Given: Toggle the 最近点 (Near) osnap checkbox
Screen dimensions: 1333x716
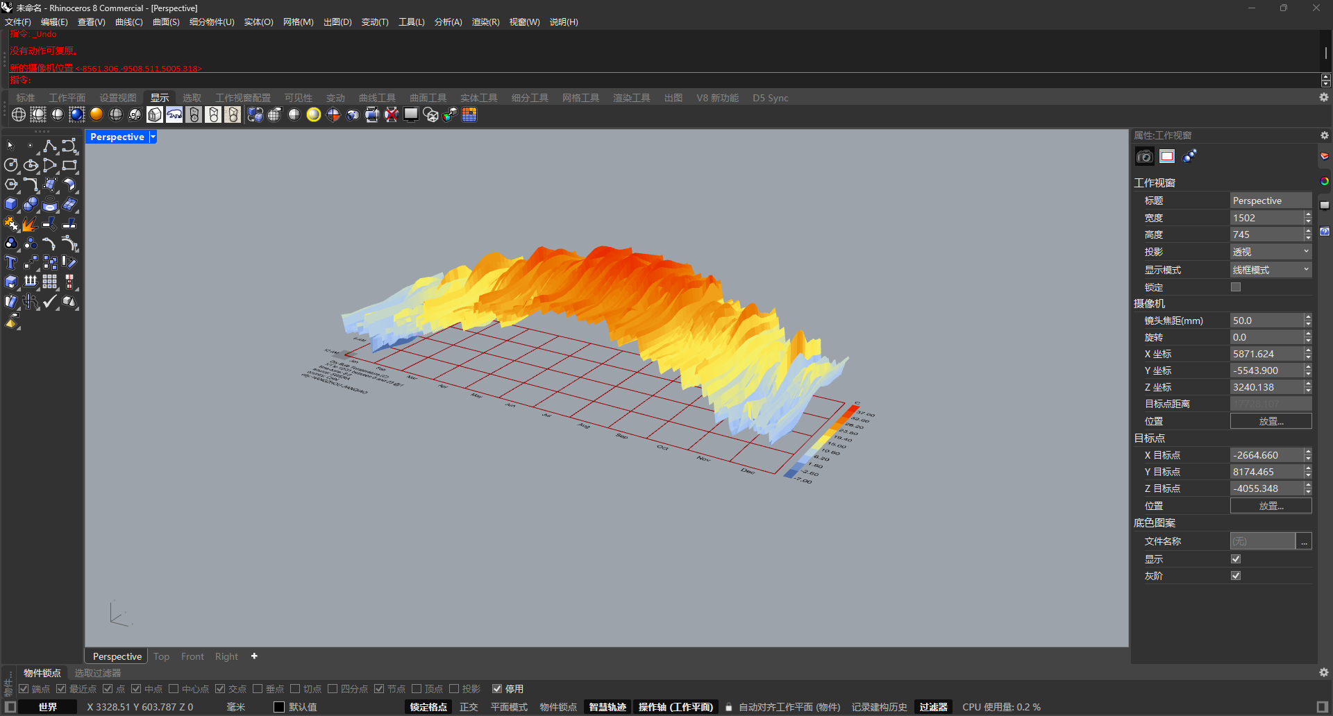Looking at the screenshot, I should coord(61,689).
